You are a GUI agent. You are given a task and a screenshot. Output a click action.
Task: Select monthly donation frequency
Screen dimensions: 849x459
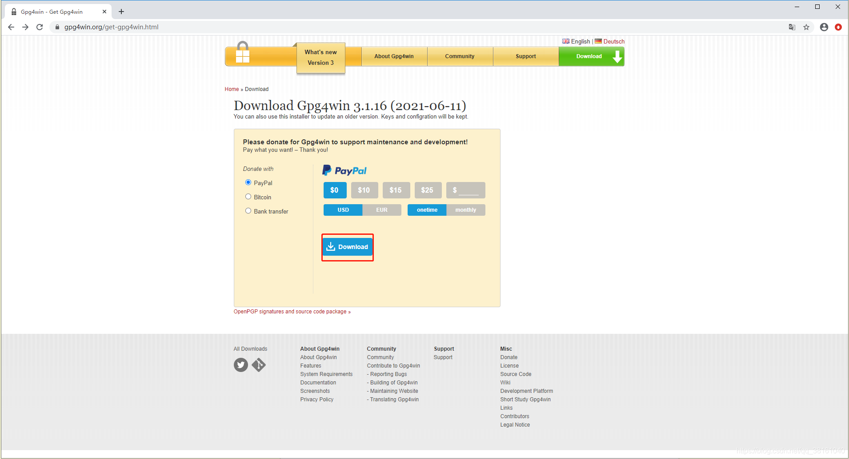(x=466, y=210)
